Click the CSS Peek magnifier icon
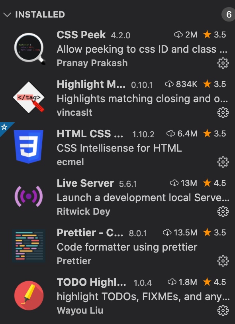Viewport: 235px width, 324px height. [29, 49]
